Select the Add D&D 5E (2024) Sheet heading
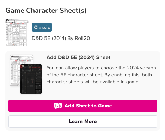The image size is (165, 140). tap(78, 57)
